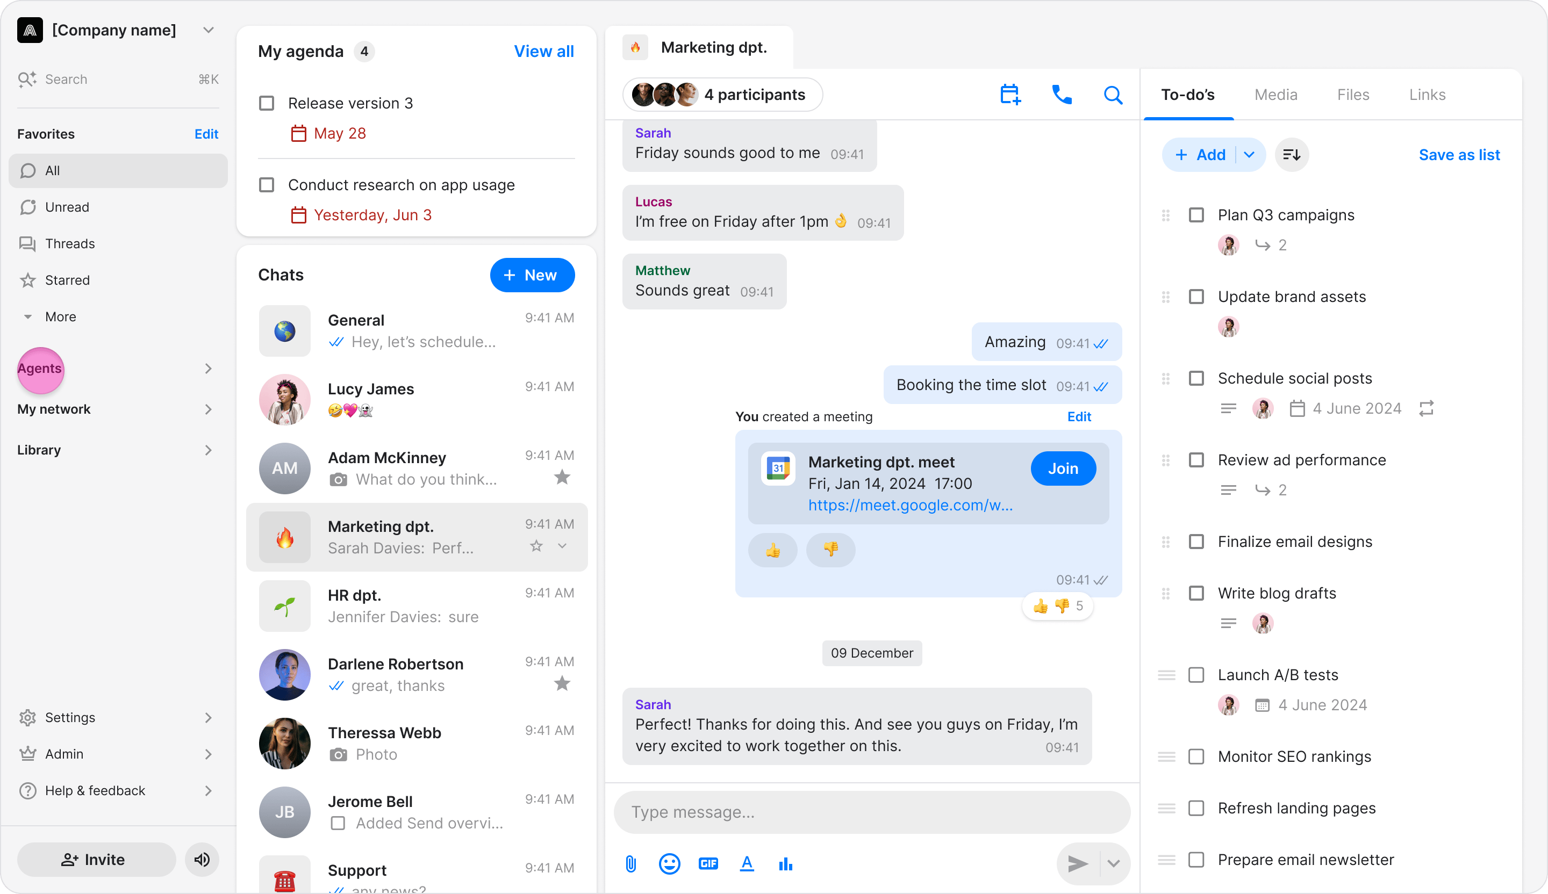Image resolution: width=1548 pixels, height=894 pixels.
Task: Expand the My network section
Action: pyautogui.click(x=118, y=409)
